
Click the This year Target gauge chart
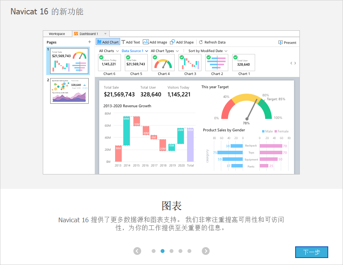tap(247, 108)
